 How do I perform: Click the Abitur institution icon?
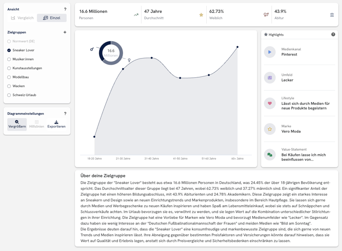click(332, 15)
